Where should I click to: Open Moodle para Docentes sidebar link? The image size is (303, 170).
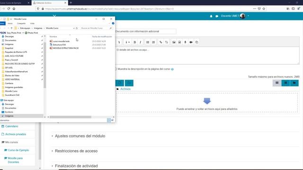tap(15, 160)
